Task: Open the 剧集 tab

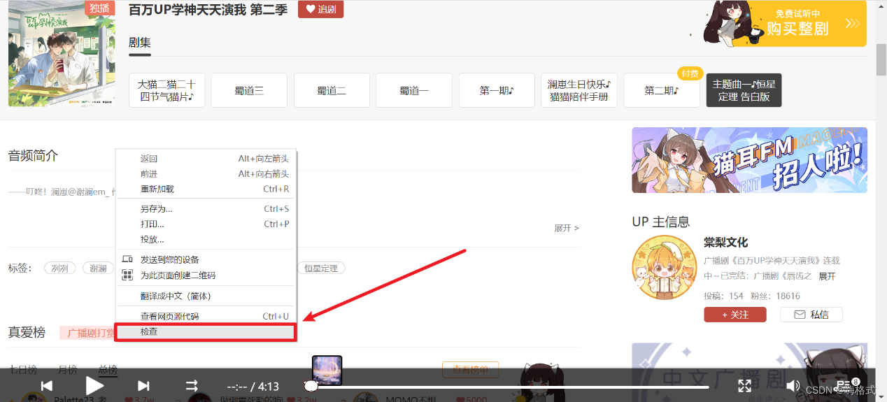Action: coord(140,42)
